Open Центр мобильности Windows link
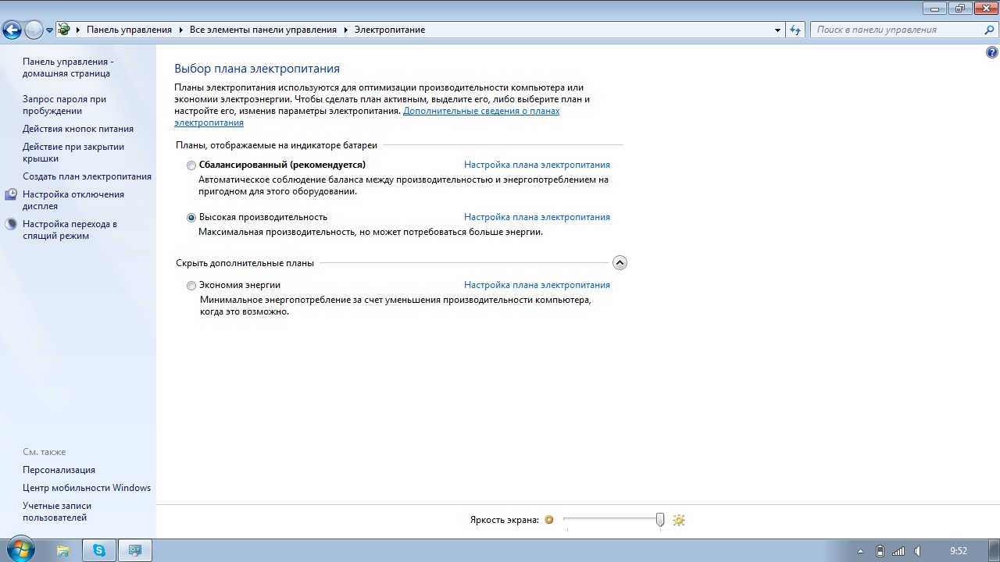The width and height of the screenshot is (1000, 562). pyautogui.click(x=87, y=488)
